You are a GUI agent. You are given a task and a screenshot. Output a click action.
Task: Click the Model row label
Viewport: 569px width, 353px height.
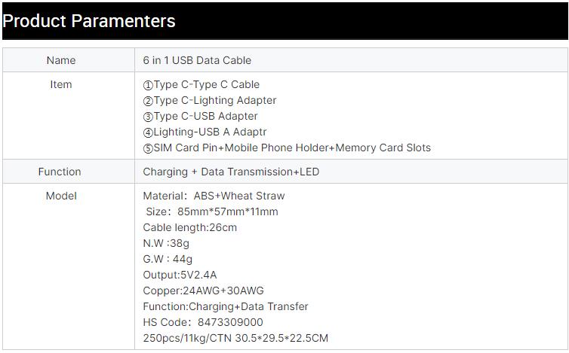[61, 196]
